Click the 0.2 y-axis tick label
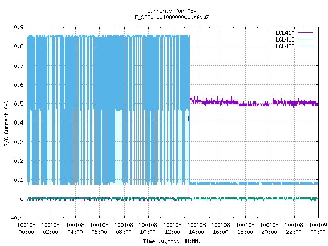328x246 pixels. [19, 161]
